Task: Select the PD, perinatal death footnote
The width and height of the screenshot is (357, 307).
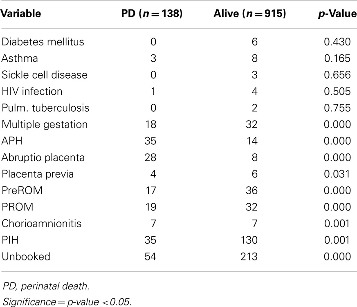Action: pyautogui.click(x=46, y=286)
